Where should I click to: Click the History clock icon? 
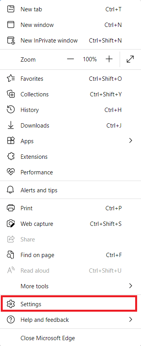pos(11,110)
